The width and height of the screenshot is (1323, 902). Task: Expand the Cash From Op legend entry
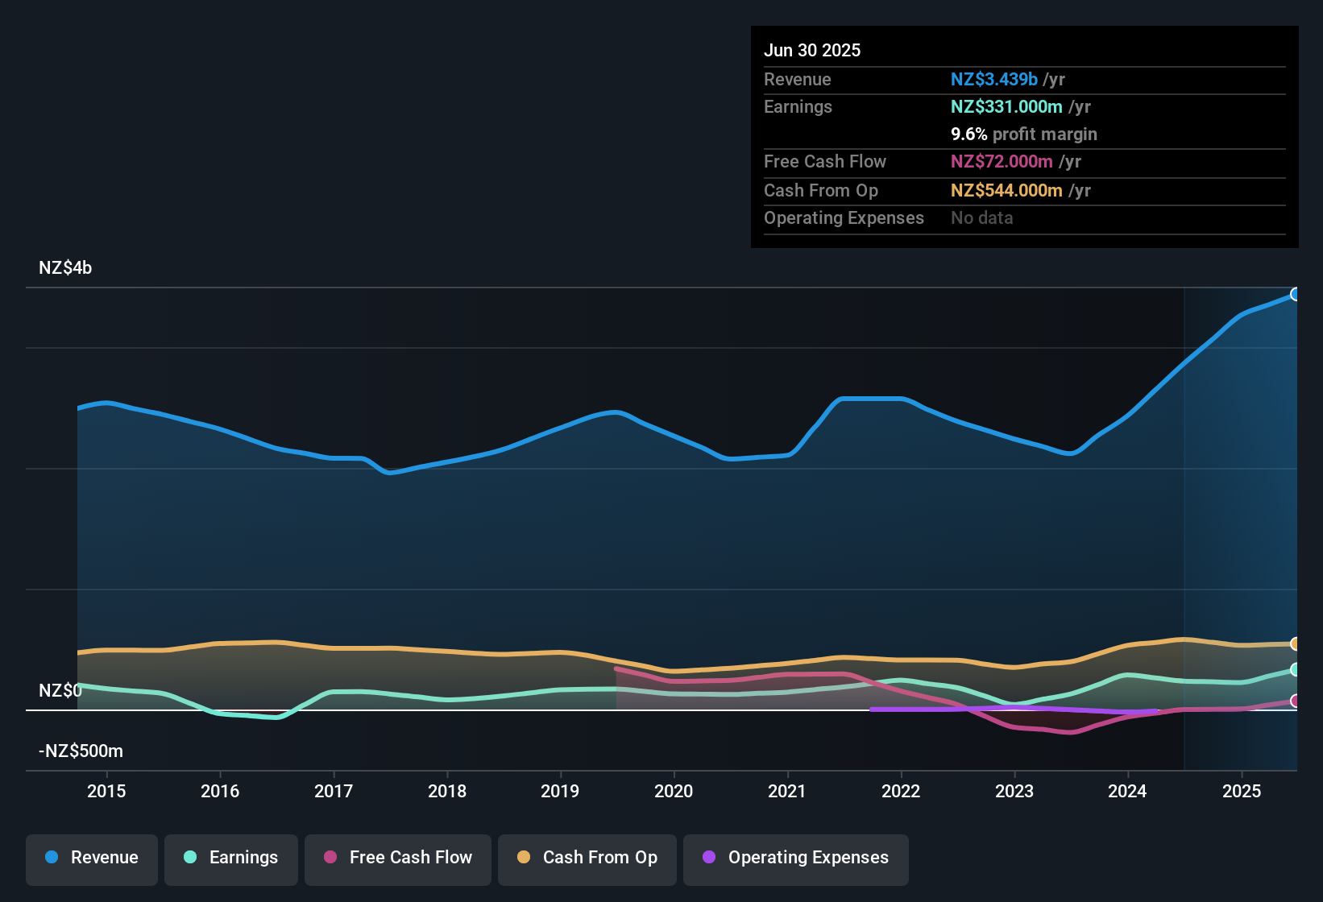point(587,859)
